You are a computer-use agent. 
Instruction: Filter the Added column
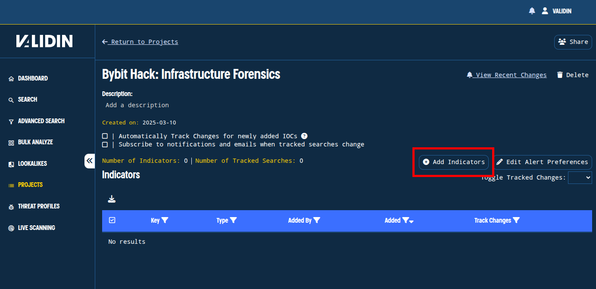[x=405, y=220]
